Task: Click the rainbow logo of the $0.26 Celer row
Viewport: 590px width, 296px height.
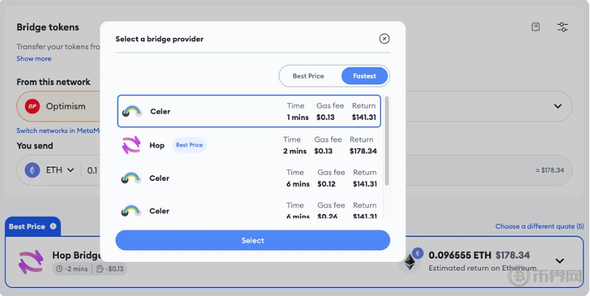Action: pyautogui.click(x=131, y=211)
